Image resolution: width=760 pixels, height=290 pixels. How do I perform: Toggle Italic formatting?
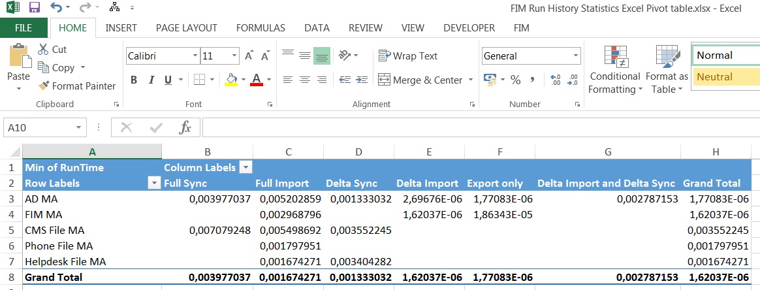pos(151,80)
